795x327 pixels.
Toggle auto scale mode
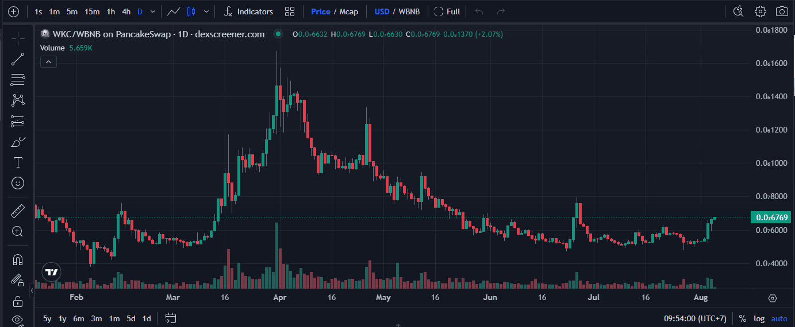click(x=779, y=318)
